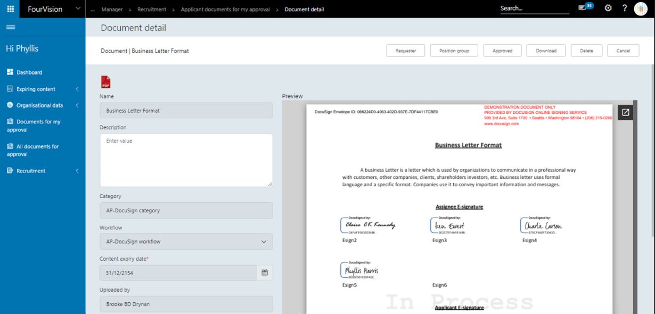Open the AP-DocuSign workflow dropdown

tap(264, 241)
